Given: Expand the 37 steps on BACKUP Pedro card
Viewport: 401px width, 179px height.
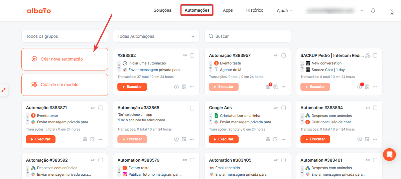Looking at the screenshot, I should [x=302, y=66].
